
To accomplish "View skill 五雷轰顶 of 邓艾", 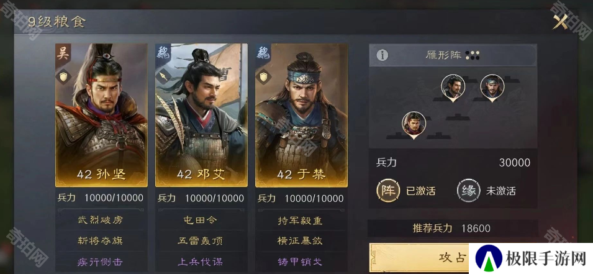I will [200, 240].
